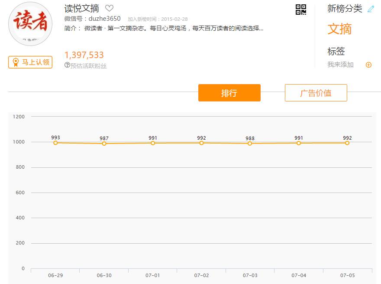This screenshot has height=284, width=381.
Task: Open the QR code icon
Action: (x=301, y=10)
